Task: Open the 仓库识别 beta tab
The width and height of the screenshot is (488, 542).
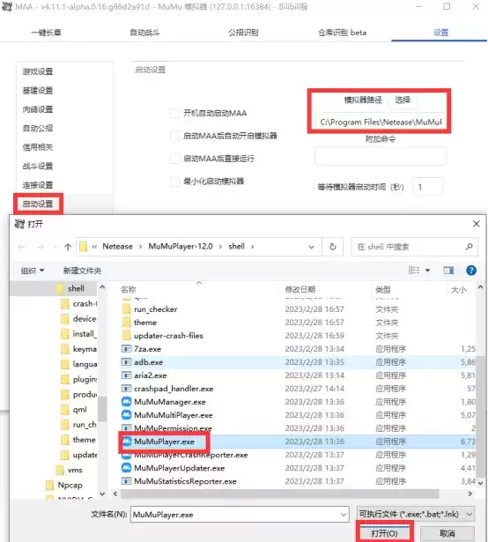Action: coord(342,33)
